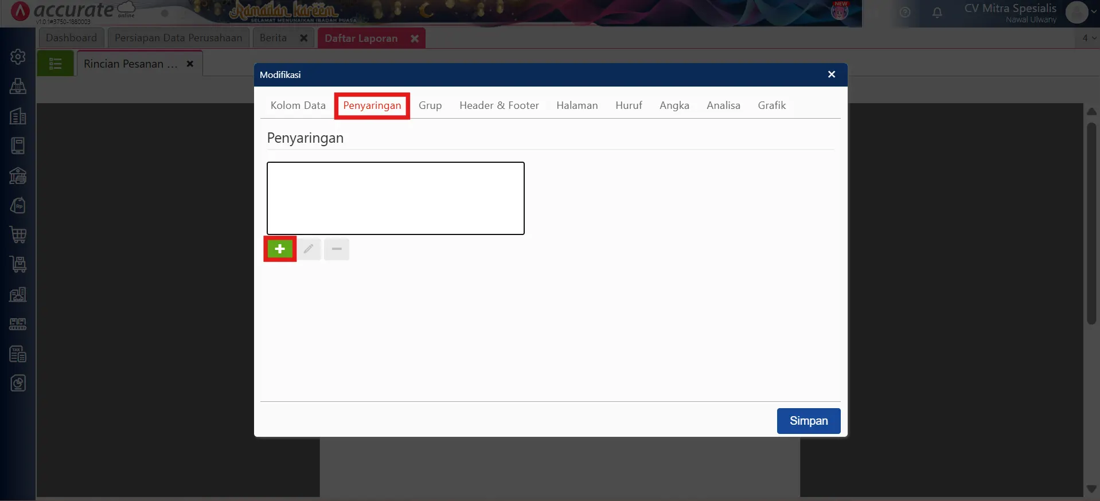This screenshot has width=1100, height=501.
Task: Close the Berita tab
Action: point(304,38)
